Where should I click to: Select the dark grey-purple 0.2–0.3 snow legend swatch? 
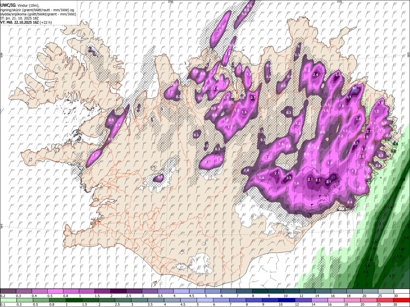click(8, 291)
